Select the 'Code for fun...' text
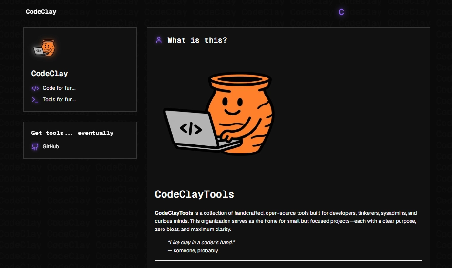Viewport: 452px width, 268px height. pos(59,88)
